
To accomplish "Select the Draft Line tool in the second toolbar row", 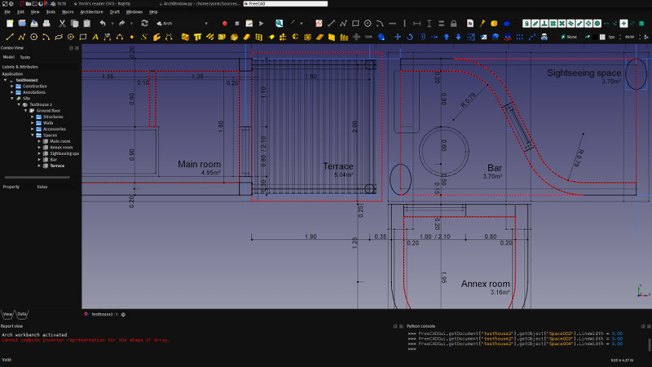I will coord(10,37).
